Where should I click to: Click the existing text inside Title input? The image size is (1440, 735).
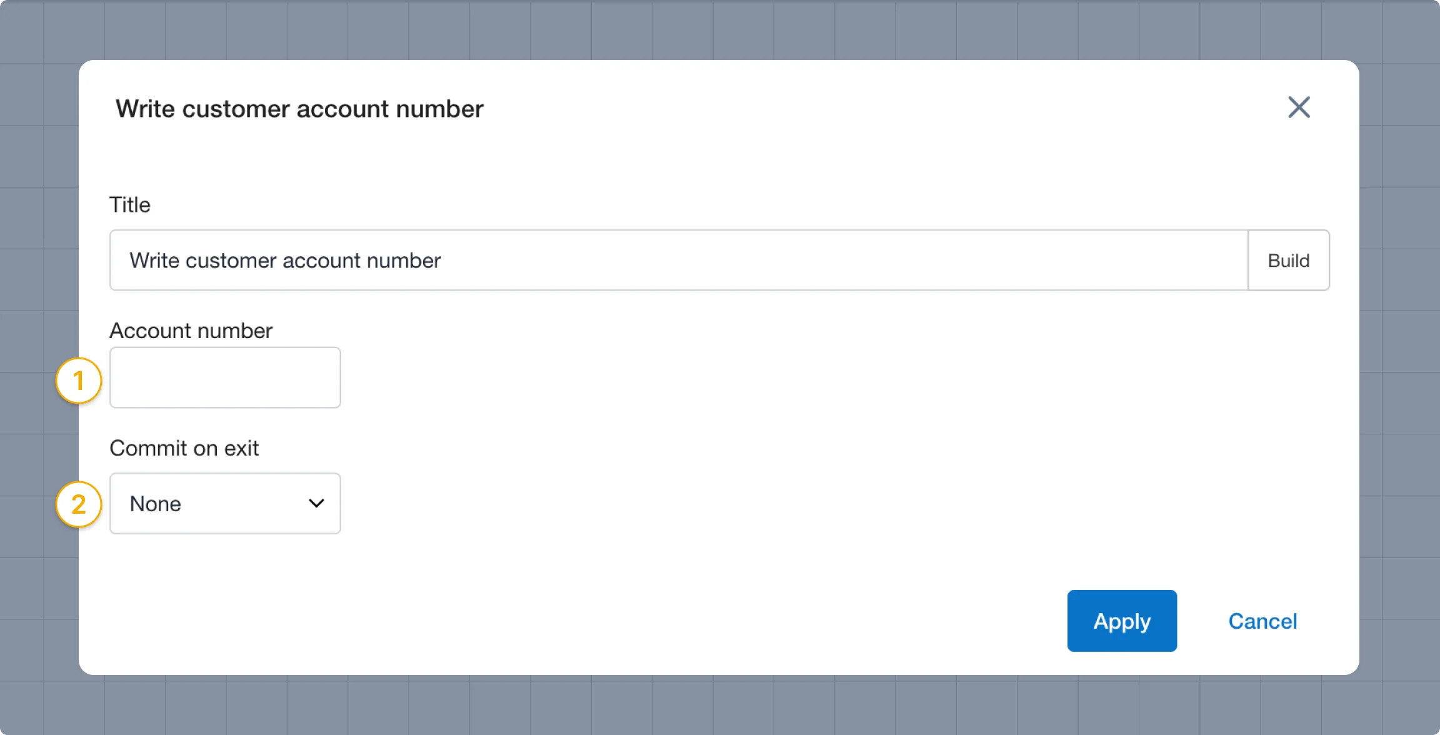tap(285, 260)
